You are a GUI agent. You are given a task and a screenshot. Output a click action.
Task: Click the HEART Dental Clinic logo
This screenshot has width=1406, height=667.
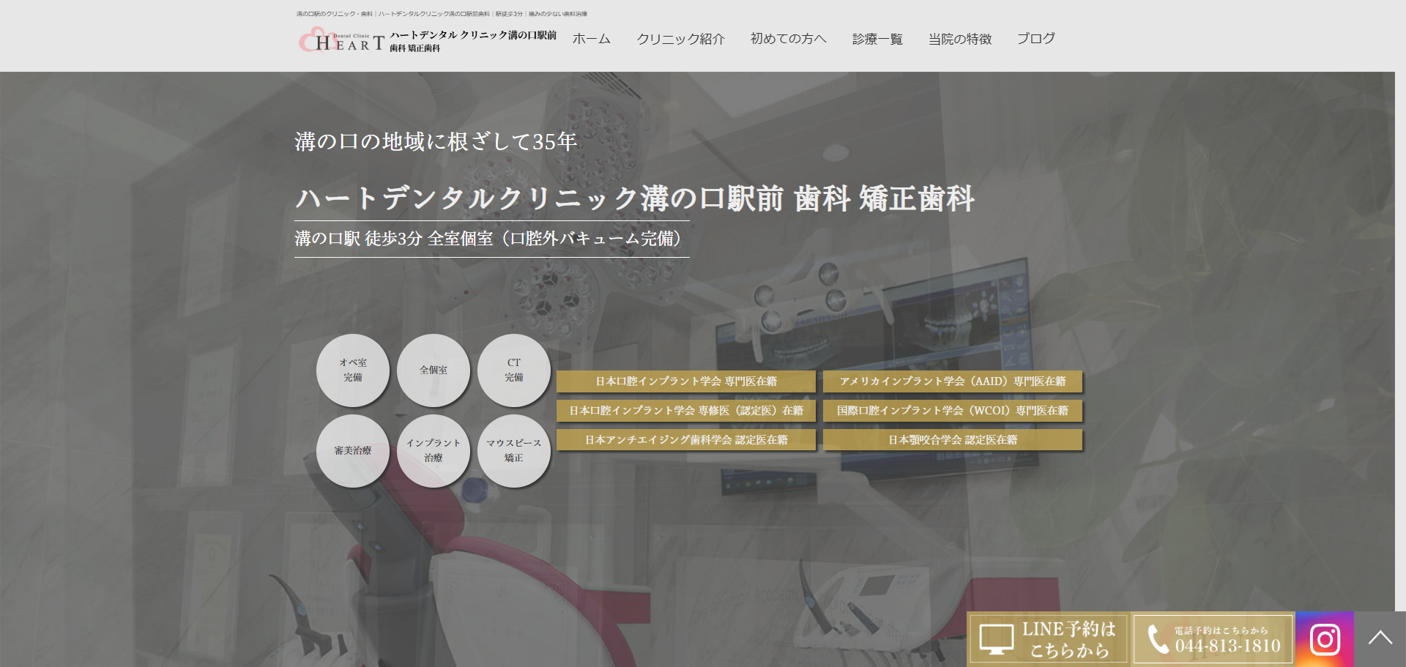point(341,41)
